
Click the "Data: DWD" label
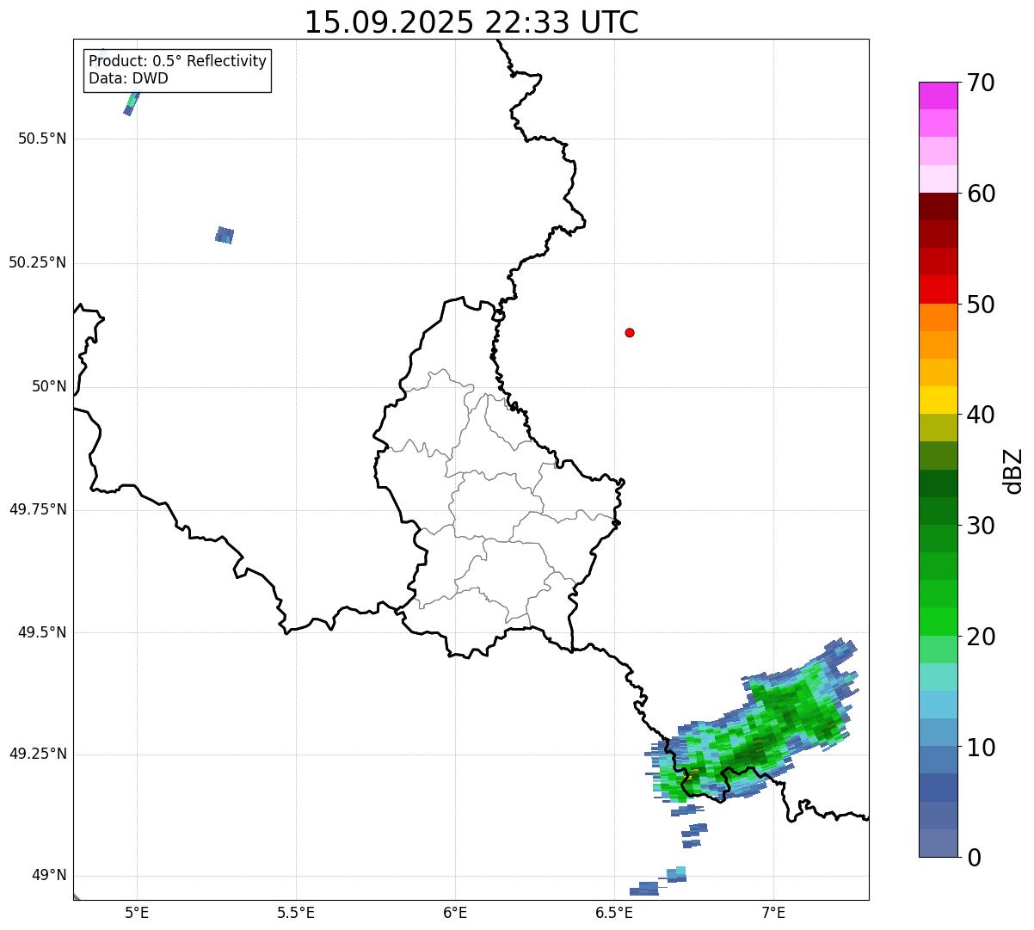pyautogui.click(x=128, y=79)
